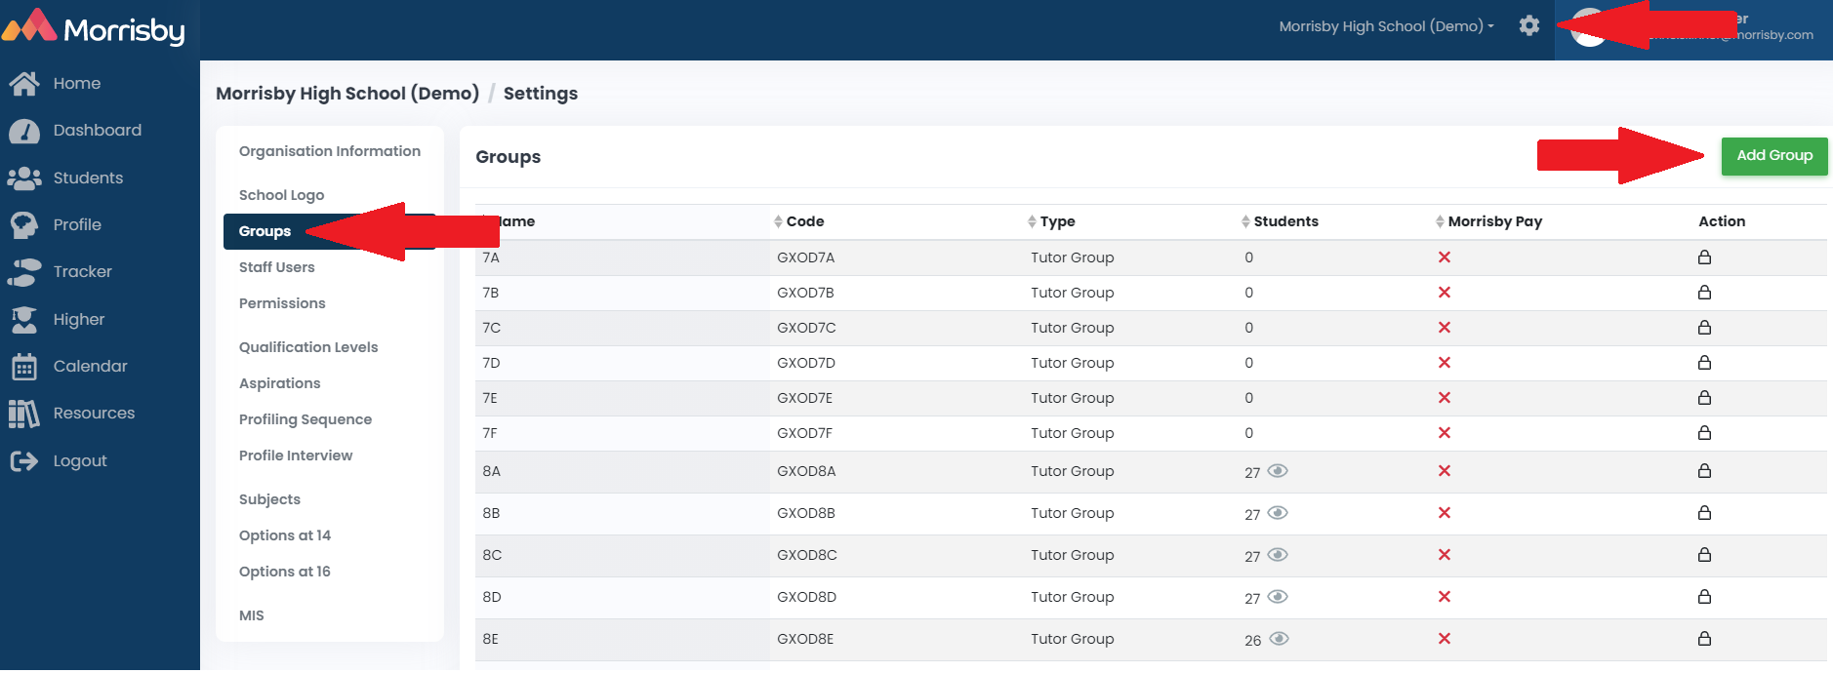View students of group 8E eye icon
The image size is (1833, 673).
(1279, 639)
